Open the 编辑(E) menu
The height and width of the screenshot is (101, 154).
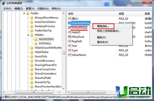(18, 9)
